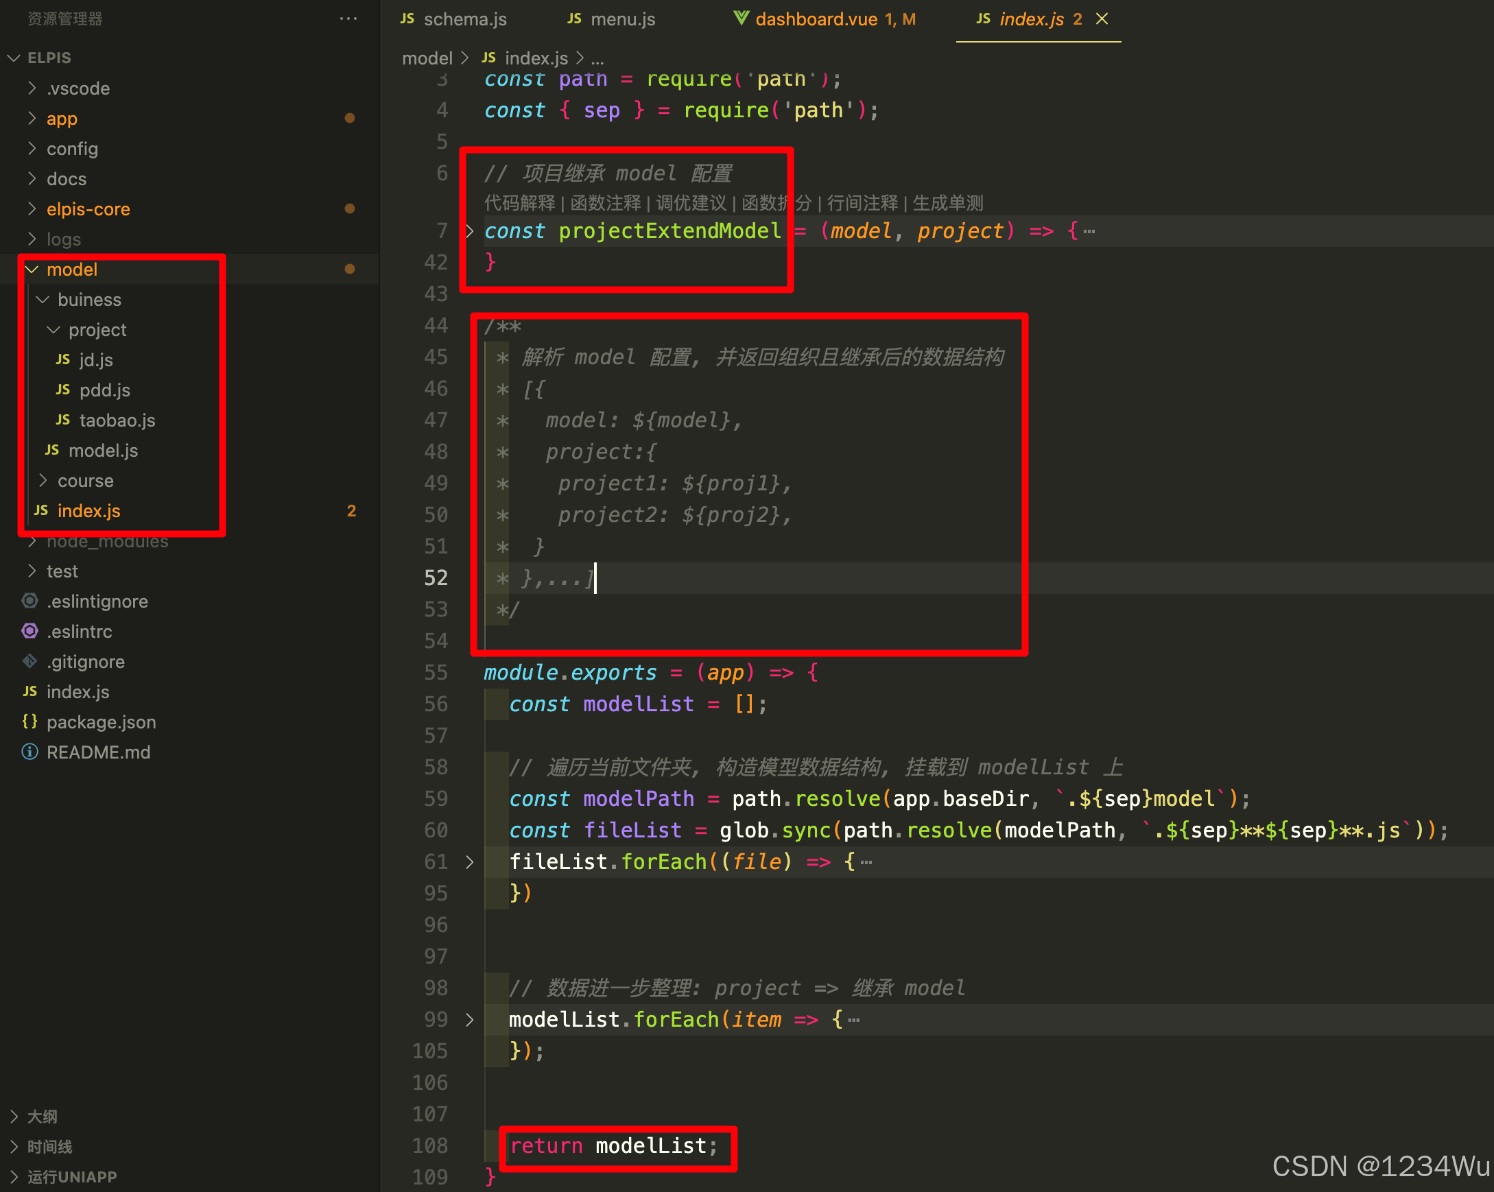1494x1192 pixels.
Task: Open taobao.js in the explorer
Action: click(x=117, y=420)
